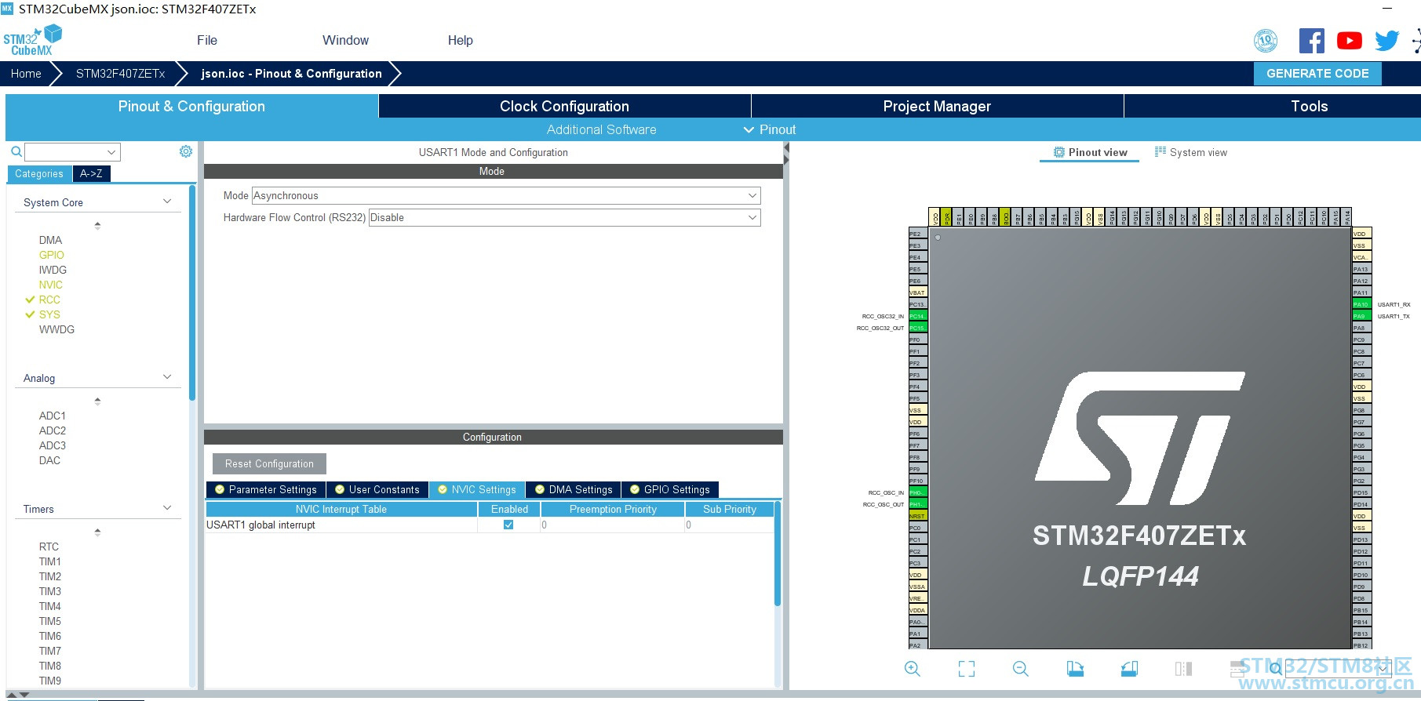Click the 10-year anniversary badge icon
Screen dimensions: 1421x701
(1266, 41)
